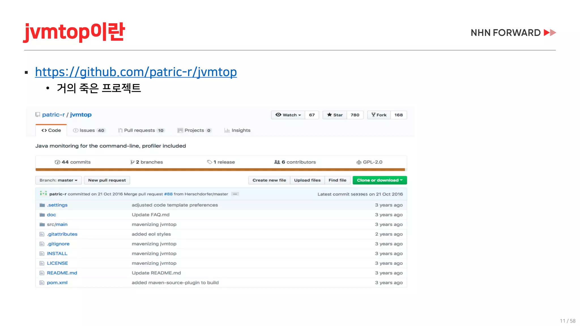
Task: Open the .gitattributes file
Action: tap(62, 234)
